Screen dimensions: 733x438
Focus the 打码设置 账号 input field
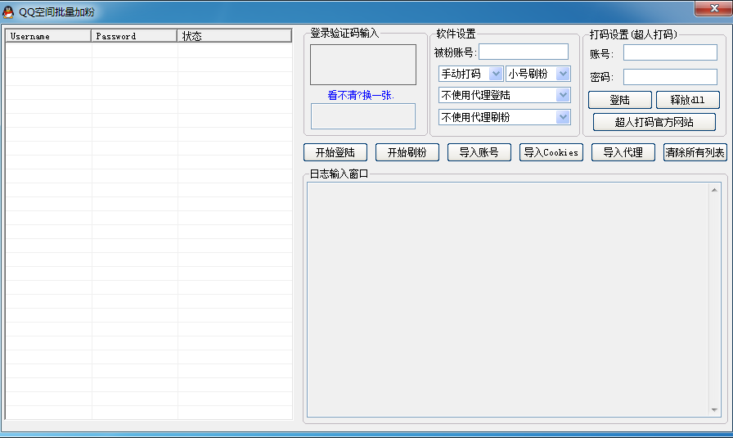coord(670,52)
